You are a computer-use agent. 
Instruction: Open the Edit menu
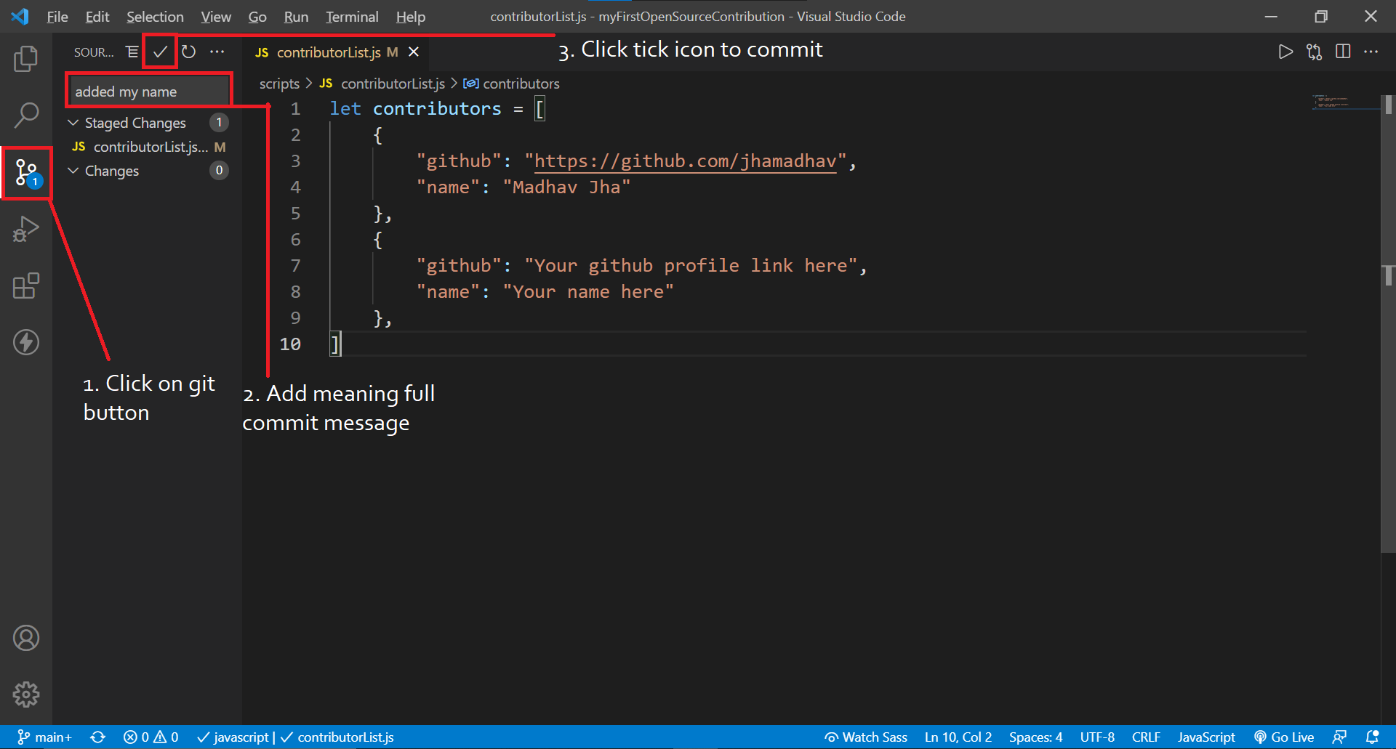97,16
